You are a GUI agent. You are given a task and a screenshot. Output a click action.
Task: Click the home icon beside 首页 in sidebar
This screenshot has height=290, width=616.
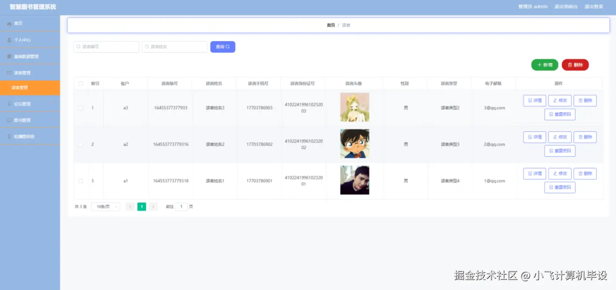[9, 24]
